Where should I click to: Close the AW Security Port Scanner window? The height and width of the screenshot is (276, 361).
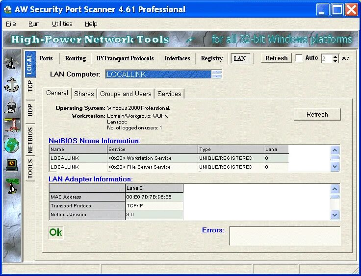pos(352,10)
